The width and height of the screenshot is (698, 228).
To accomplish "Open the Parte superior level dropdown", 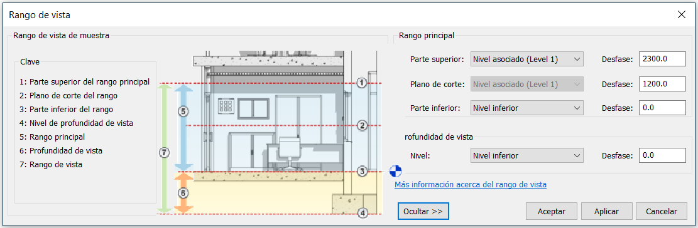I will (526, 59).
